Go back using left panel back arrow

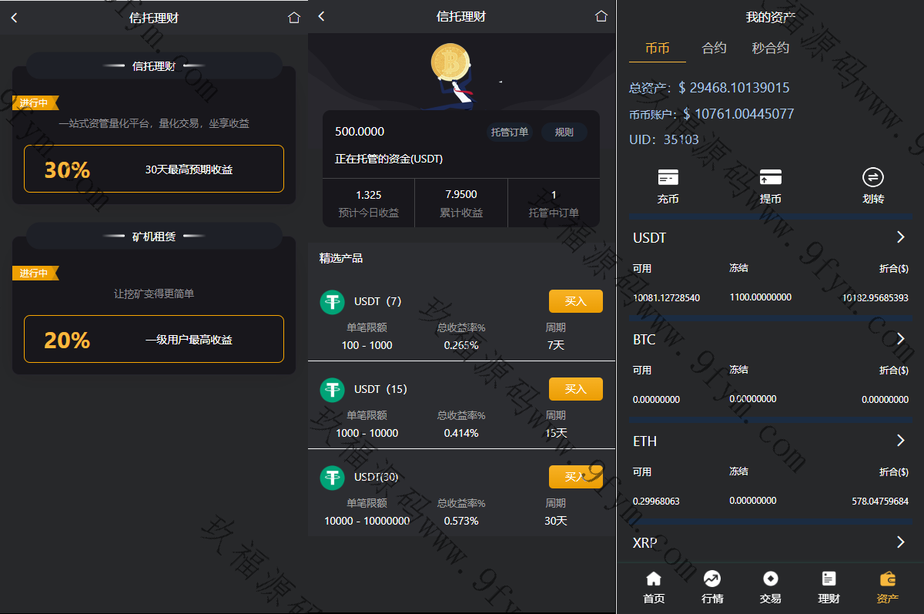point(14,18)
